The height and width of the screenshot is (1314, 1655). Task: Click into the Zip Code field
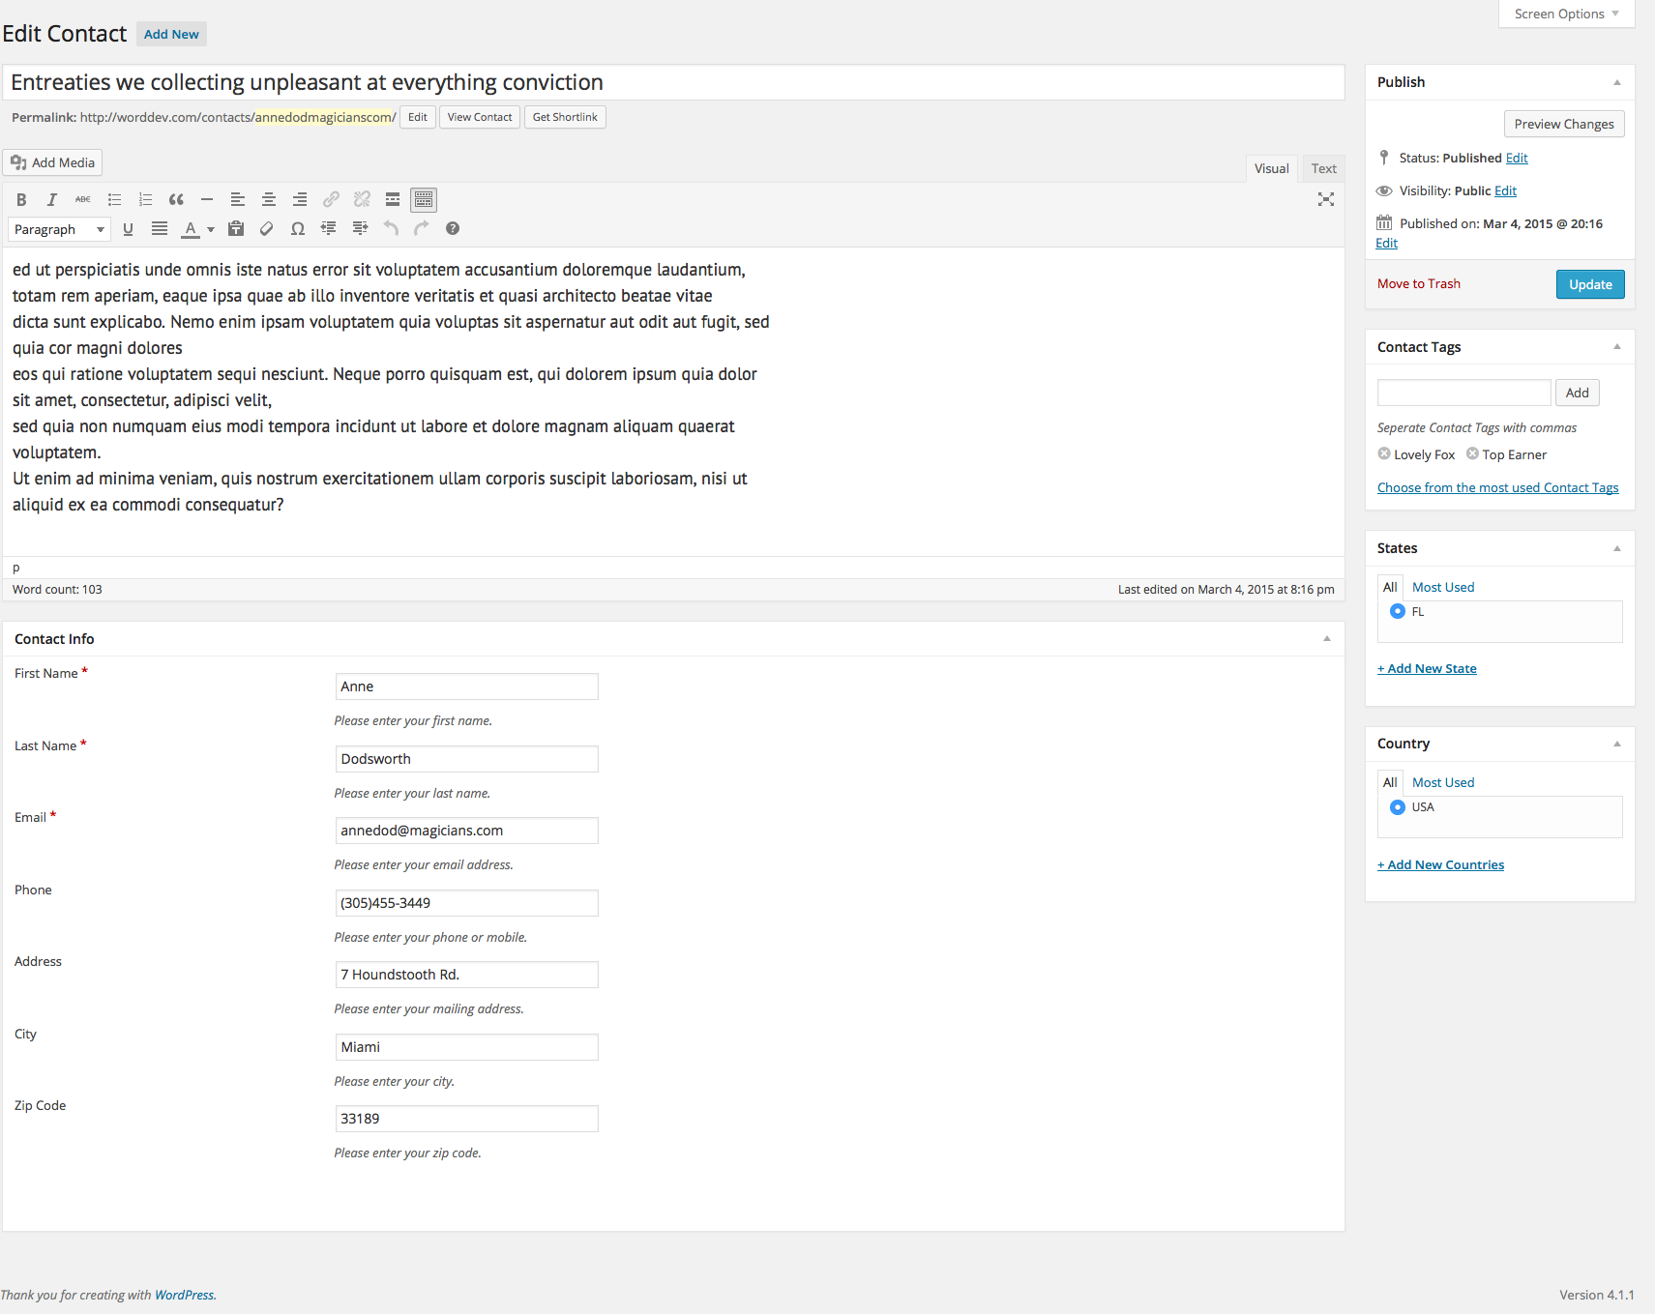click(466, 1119)
